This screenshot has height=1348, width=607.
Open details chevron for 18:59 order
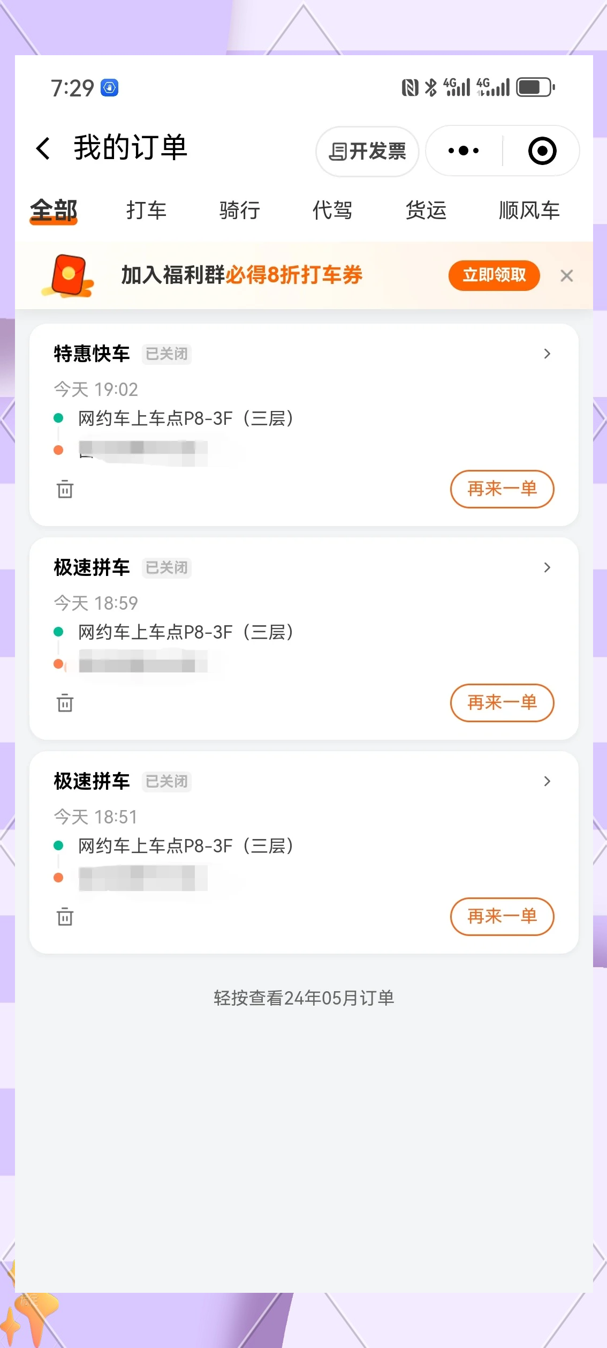click(547, 567)
